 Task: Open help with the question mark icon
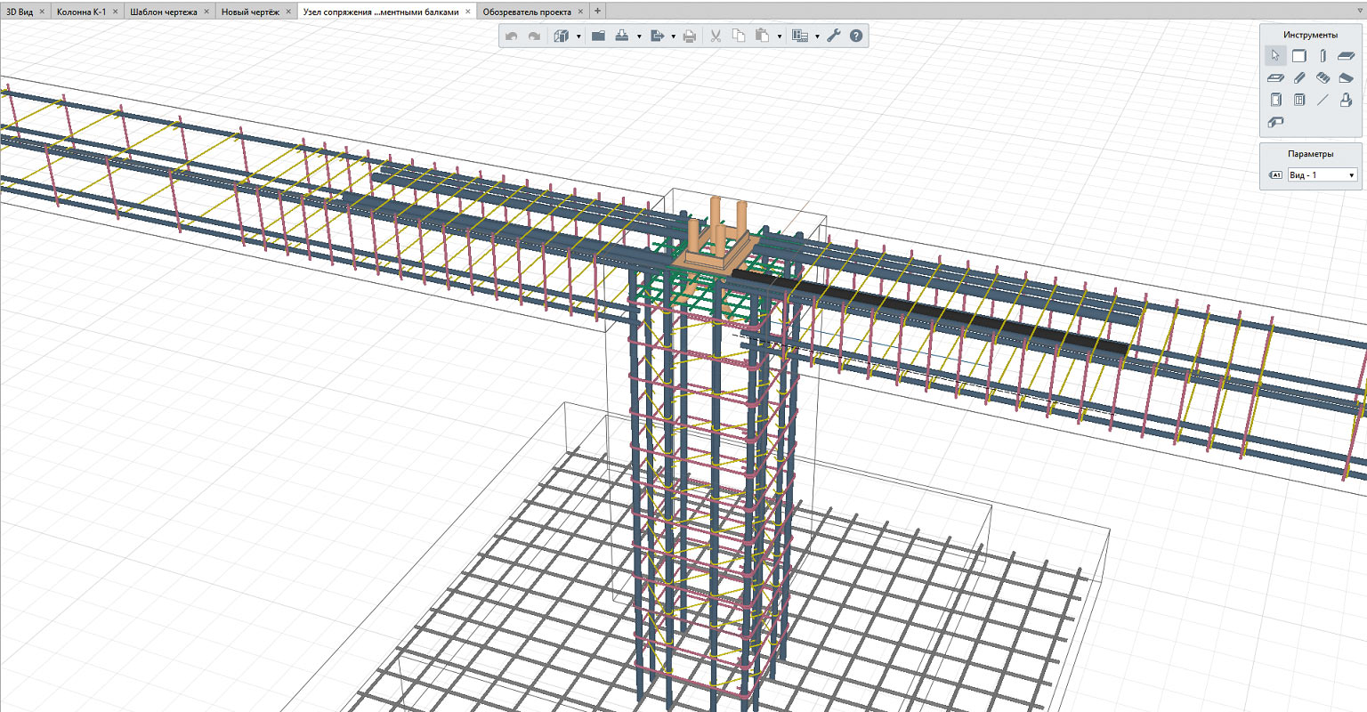click(856, 36)
